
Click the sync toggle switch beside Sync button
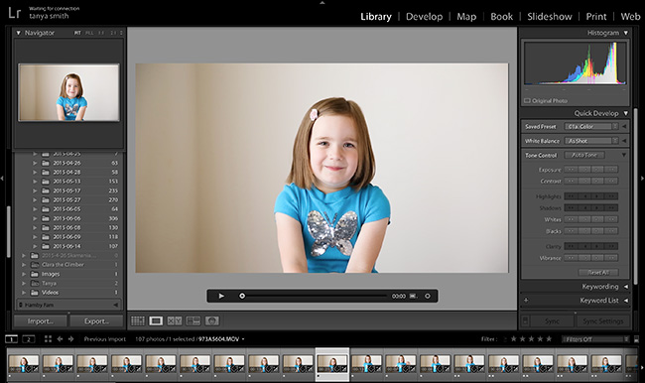525,320
